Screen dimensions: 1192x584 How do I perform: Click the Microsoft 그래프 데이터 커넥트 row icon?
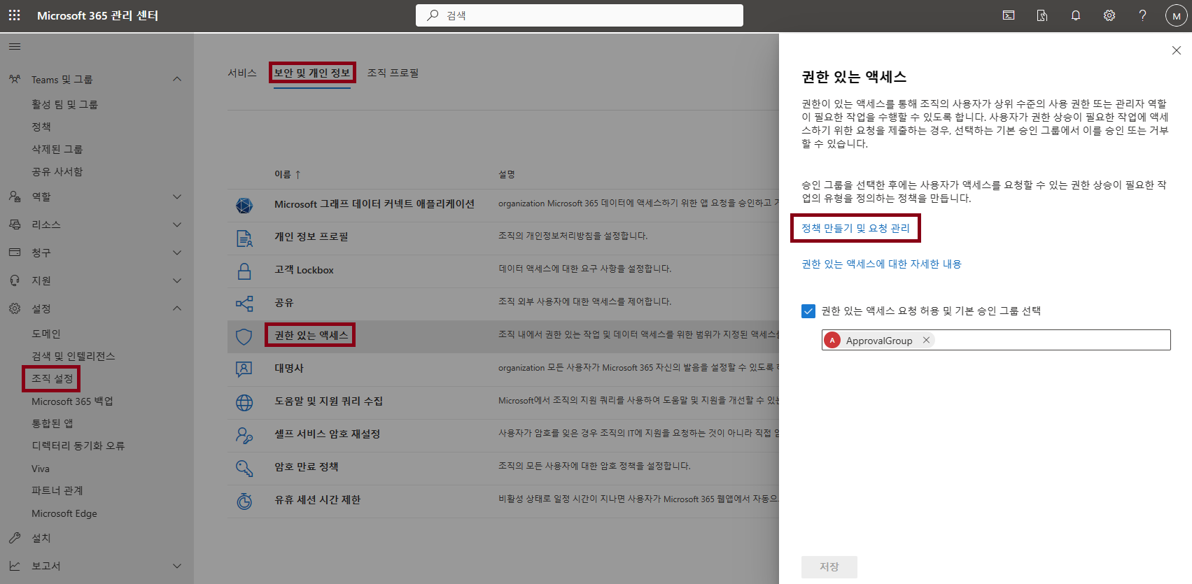coord(244,205)
